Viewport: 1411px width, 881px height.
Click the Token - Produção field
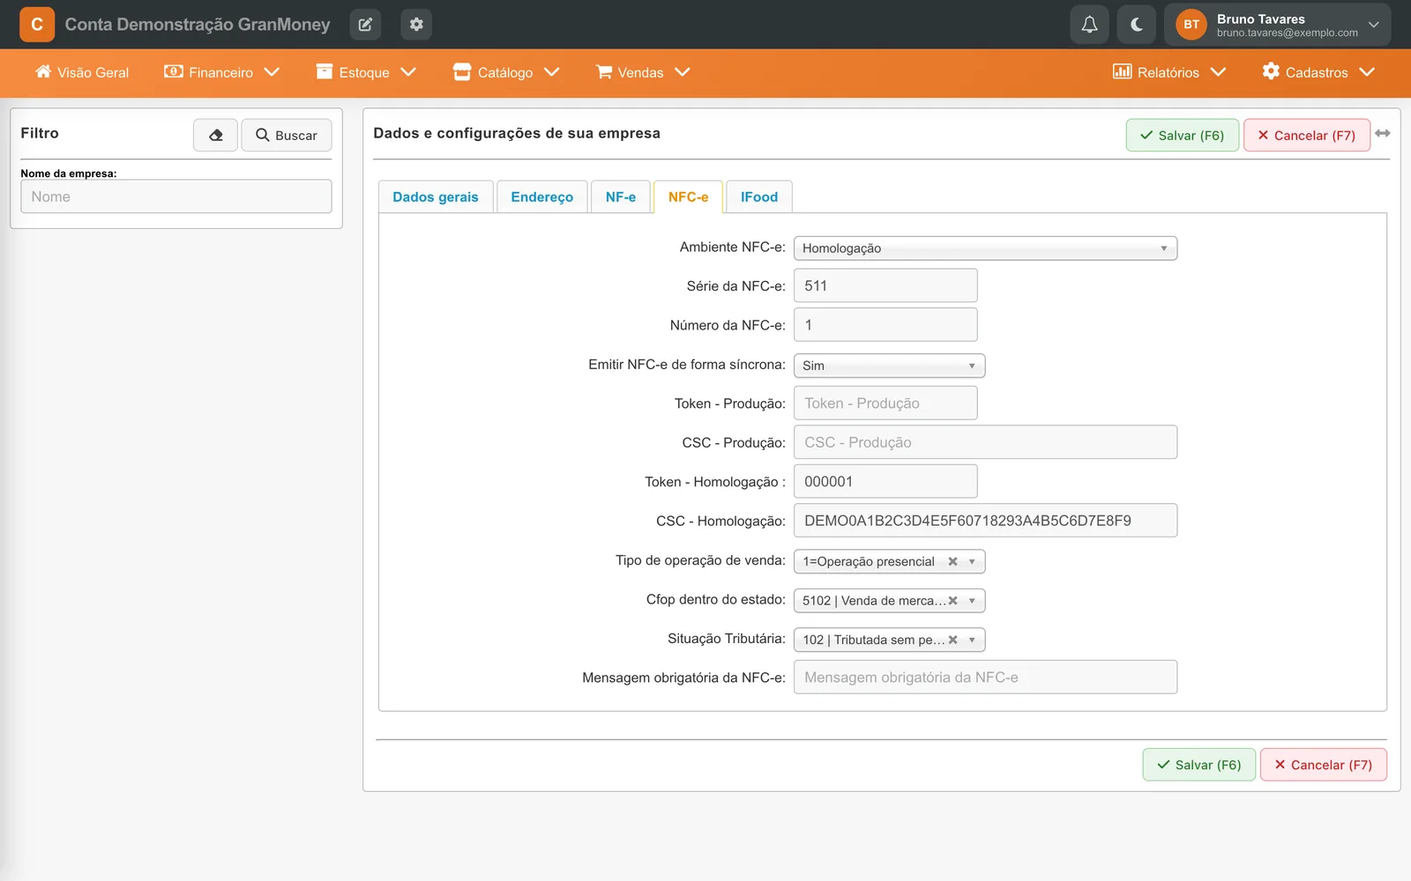(x=885, y=403)
